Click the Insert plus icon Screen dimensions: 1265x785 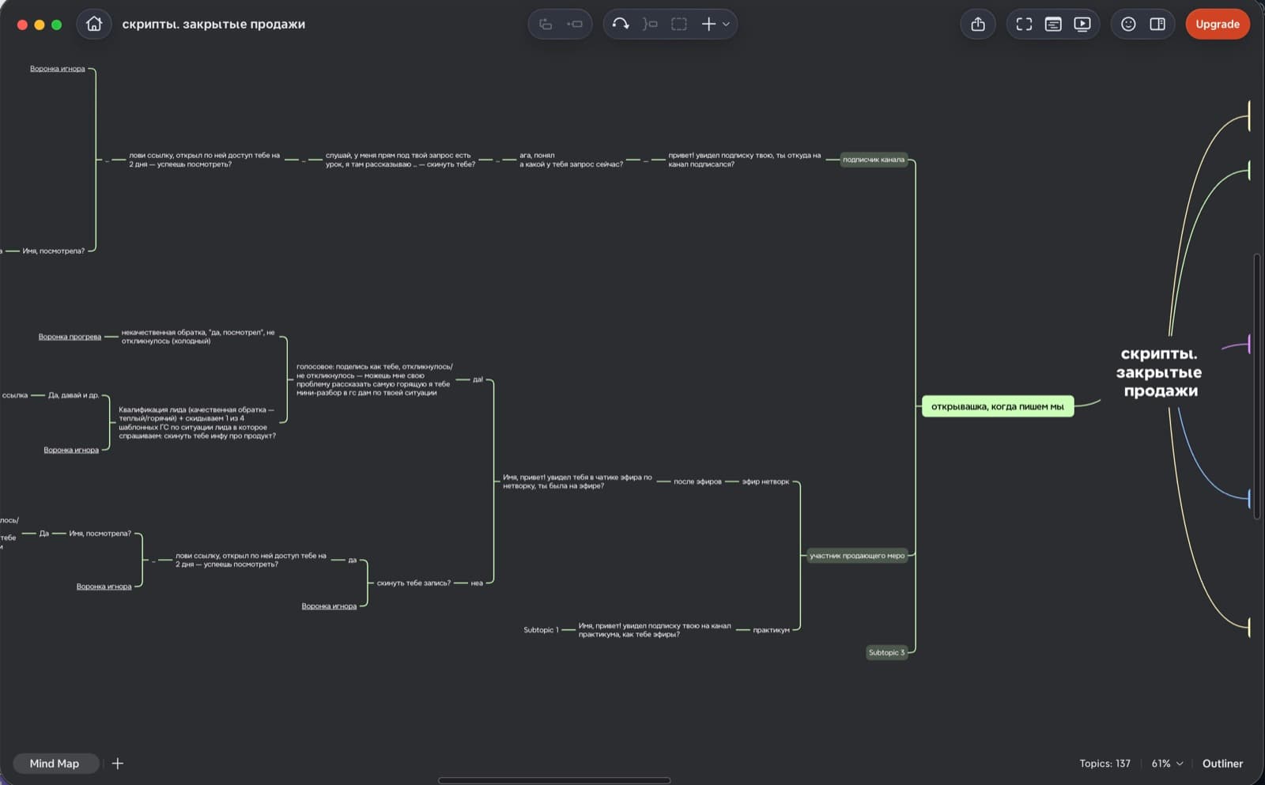pyautogui.click(x=708, y=24)
